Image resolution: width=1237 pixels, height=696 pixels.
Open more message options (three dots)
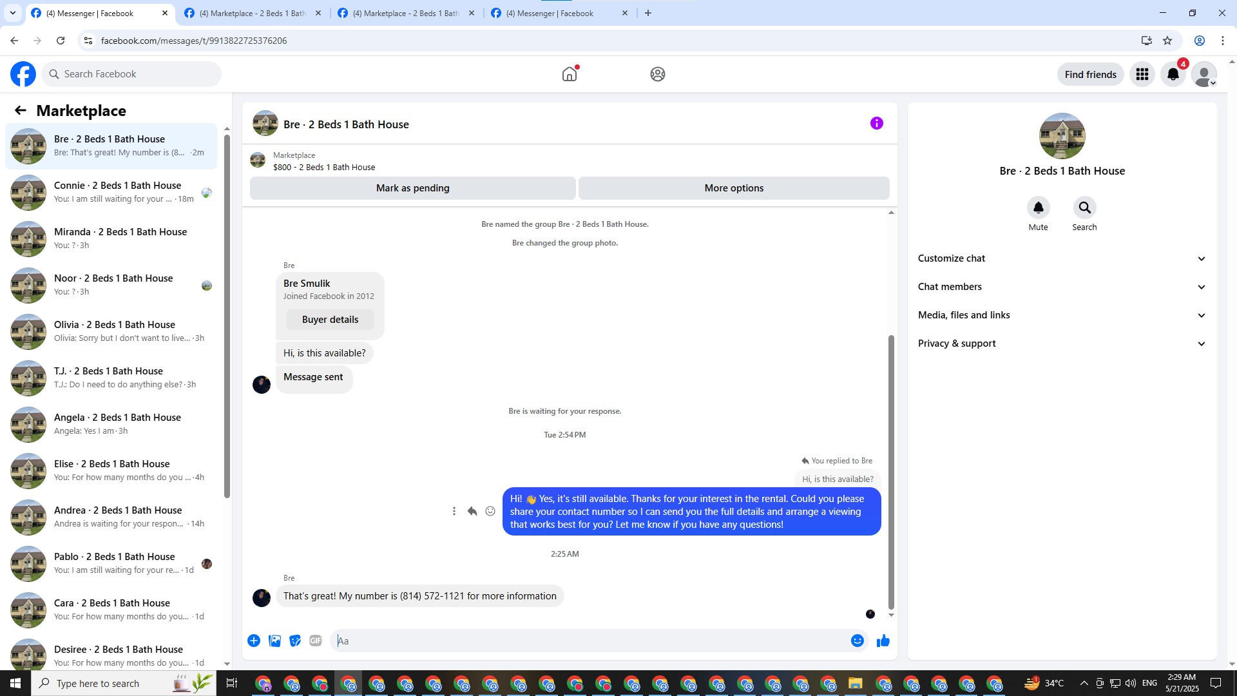pos(454,511)
